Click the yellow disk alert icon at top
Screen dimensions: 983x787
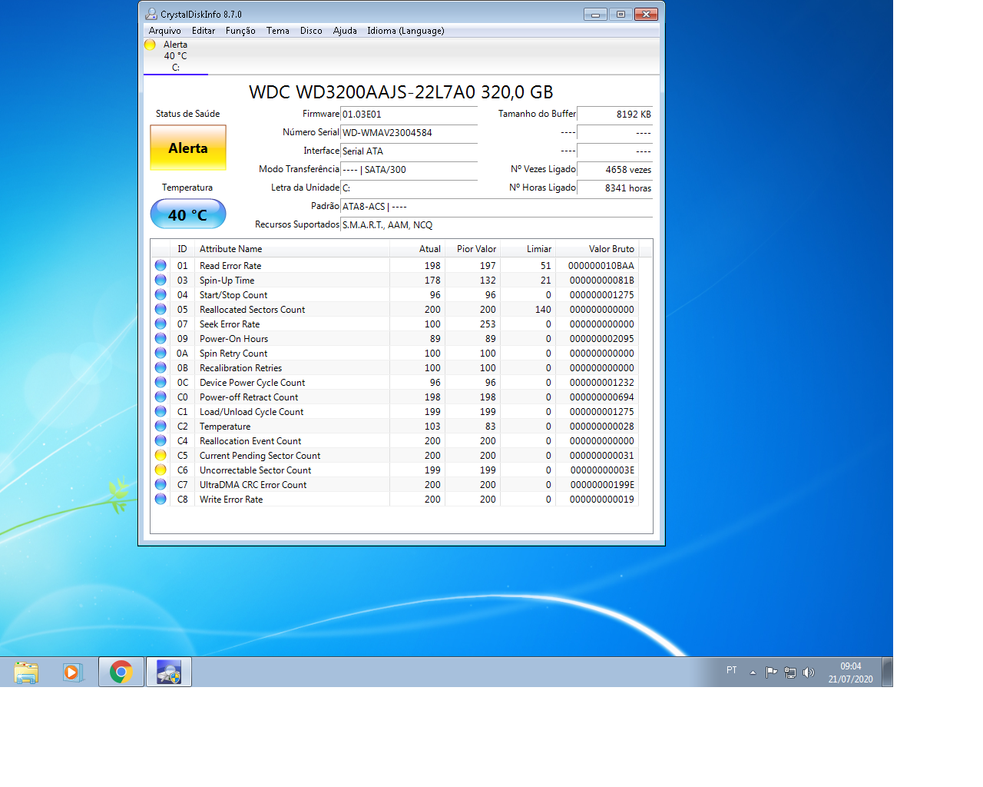point(150,45)
